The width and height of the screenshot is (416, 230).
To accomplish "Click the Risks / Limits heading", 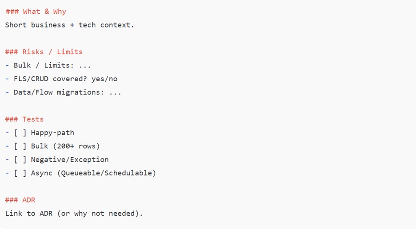I will 44,52.
